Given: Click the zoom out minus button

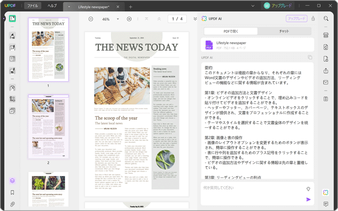Looking at the screenshot, I should pos(91,19).
